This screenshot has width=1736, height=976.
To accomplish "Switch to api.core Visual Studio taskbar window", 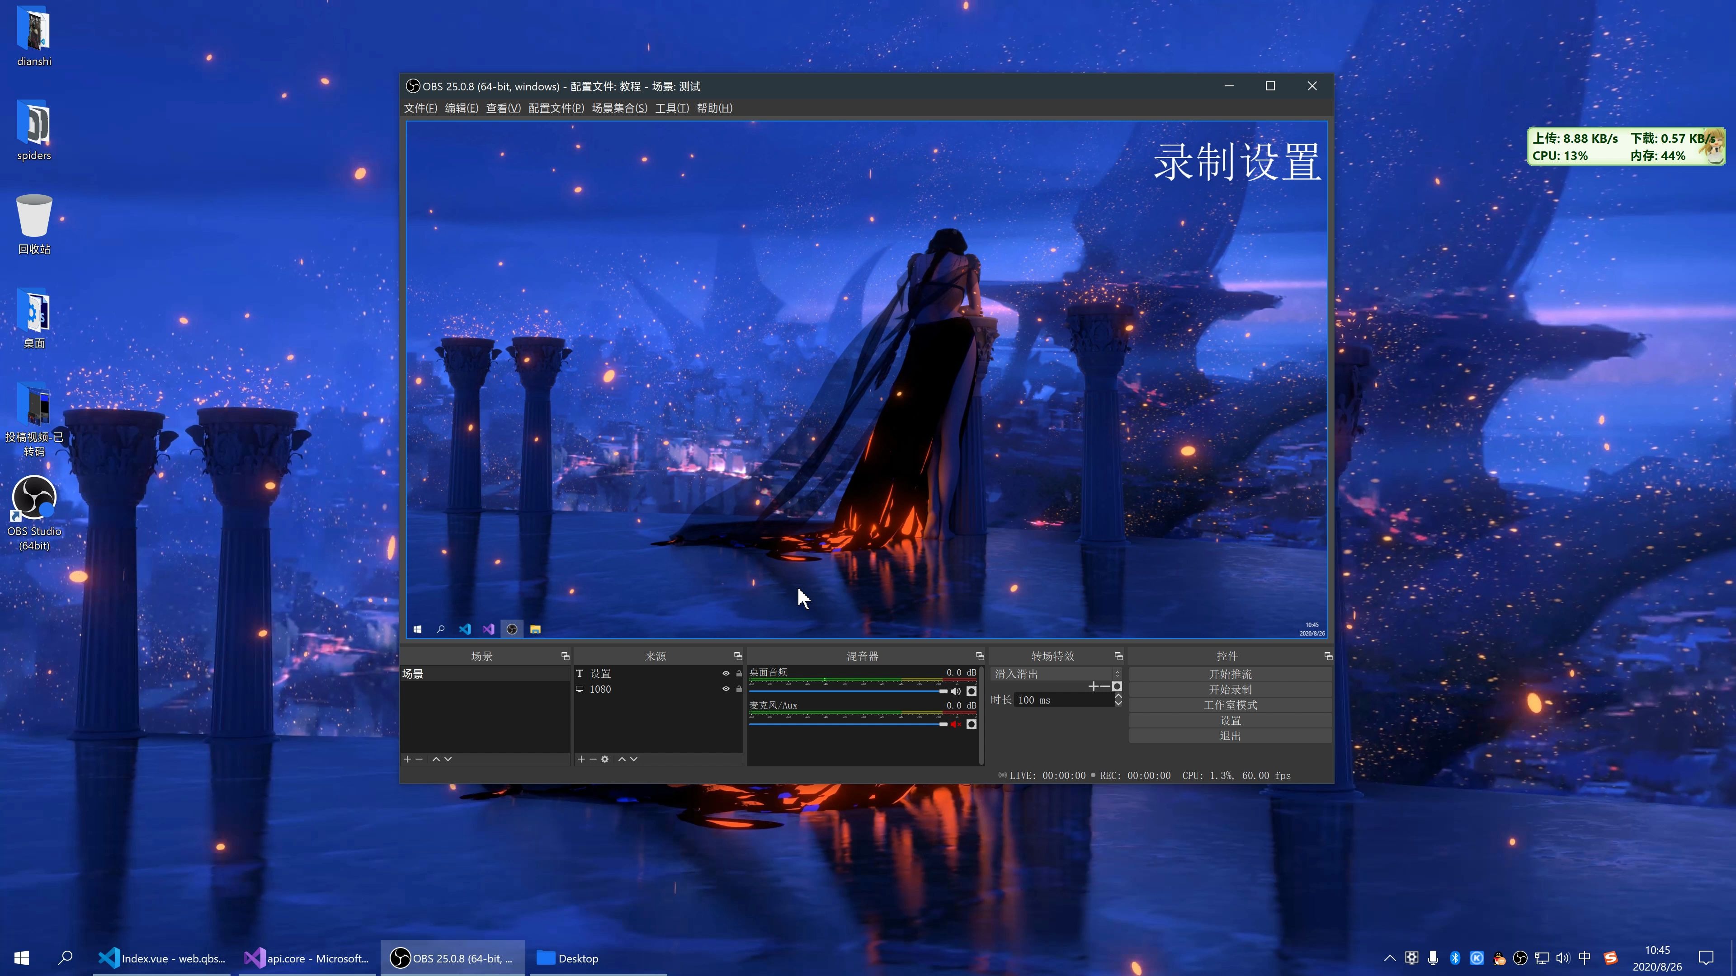I will 307,958.
